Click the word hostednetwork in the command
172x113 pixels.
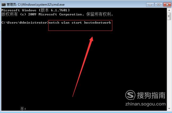98,23
